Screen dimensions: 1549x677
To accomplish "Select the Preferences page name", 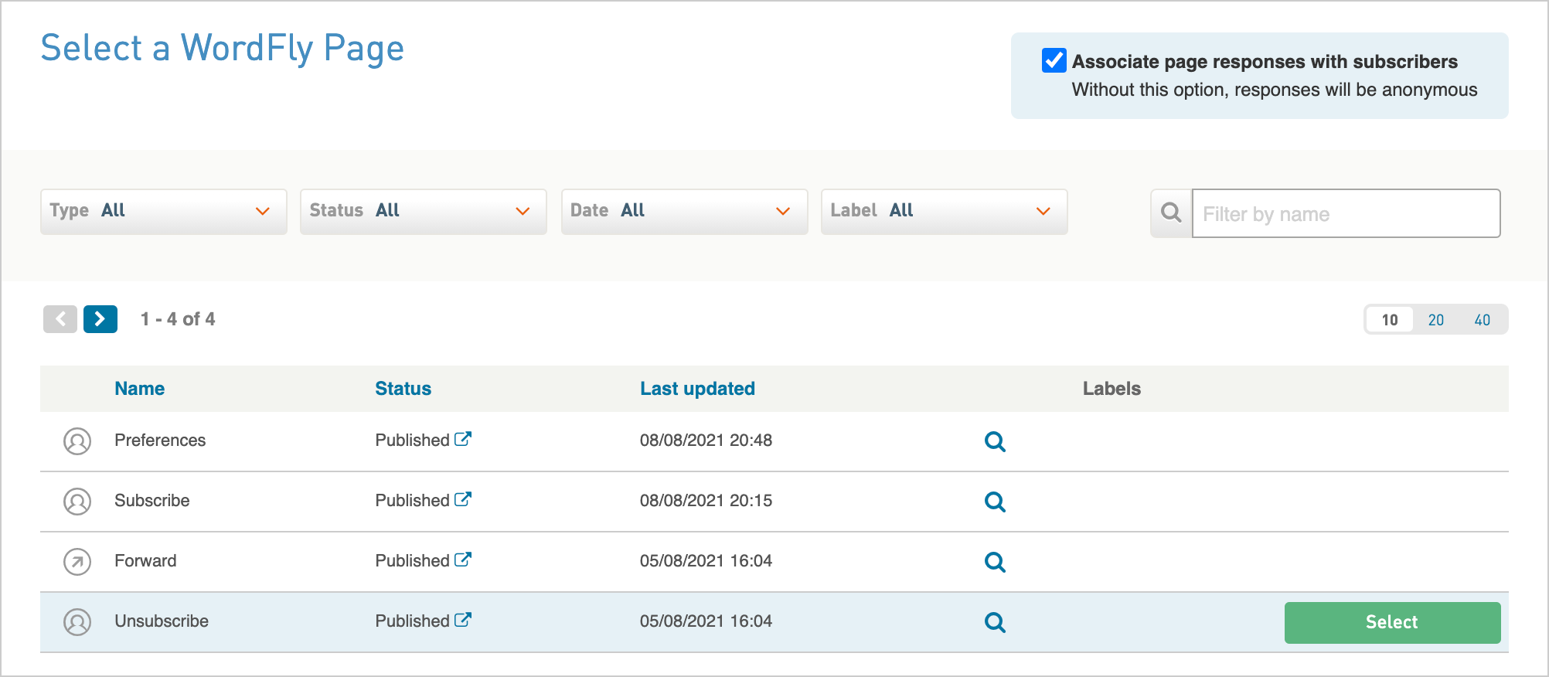I will [160, 441].
